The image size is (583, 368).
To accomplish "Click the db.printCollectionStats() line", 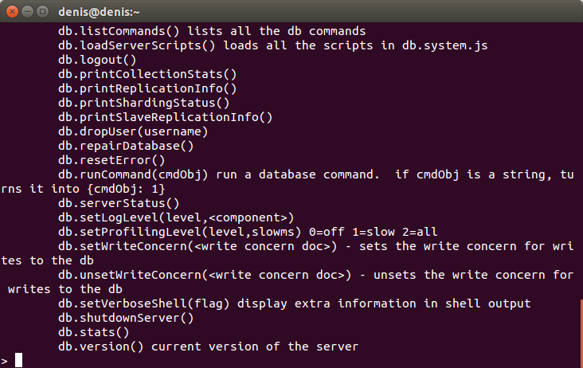I will (147, 74).
